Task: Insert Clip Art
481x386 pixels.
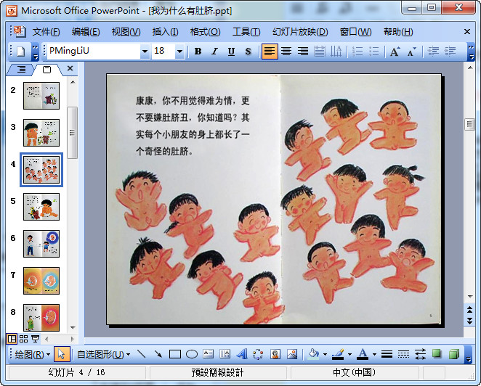Action: pos(275,354)
